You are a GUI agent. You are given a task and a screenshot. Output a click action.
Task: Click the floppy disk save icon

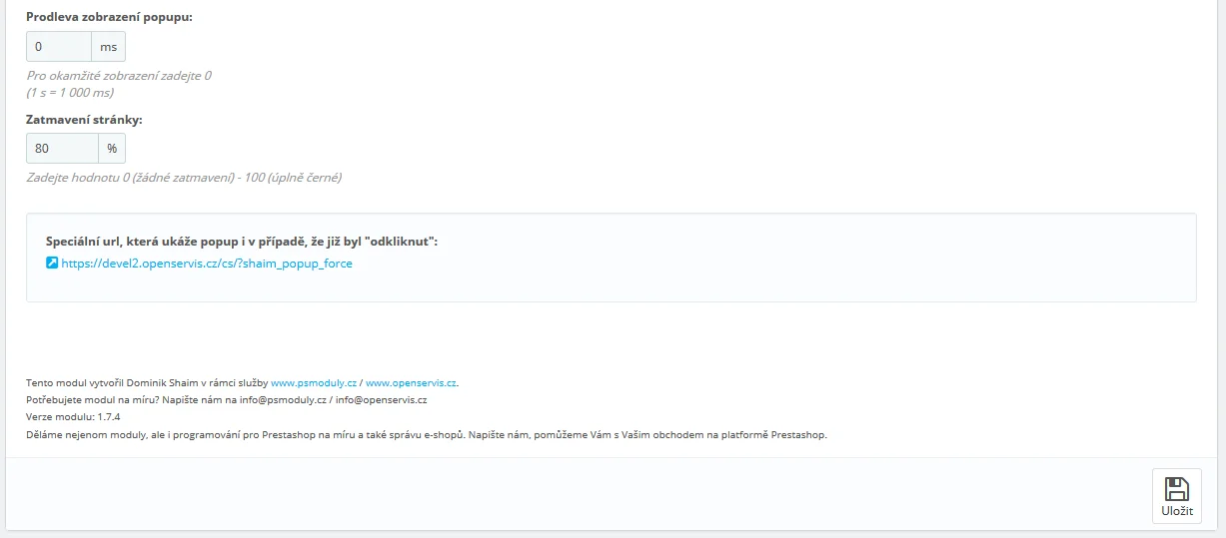pos(1177,488)
